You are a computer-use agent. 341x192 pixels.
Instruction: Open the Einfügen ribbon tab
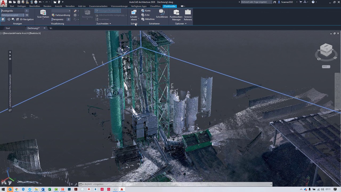click(22, 6)
